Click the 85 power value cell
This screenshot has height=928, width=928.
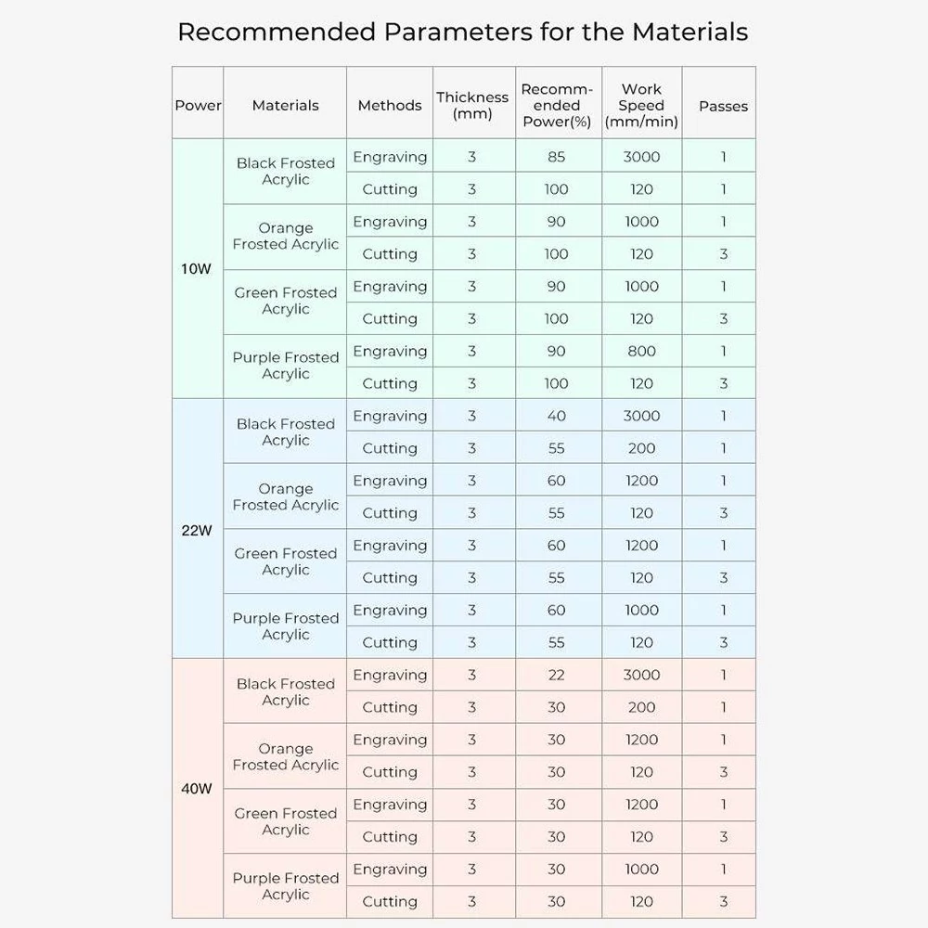558,156
